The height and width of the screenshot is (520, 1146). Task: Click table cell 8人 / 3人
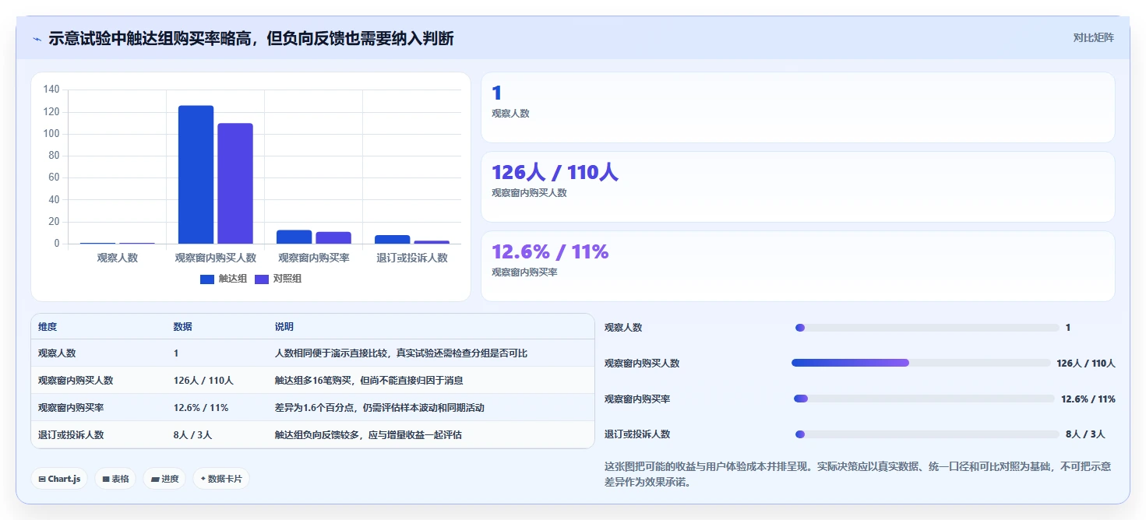click(192, 435)
